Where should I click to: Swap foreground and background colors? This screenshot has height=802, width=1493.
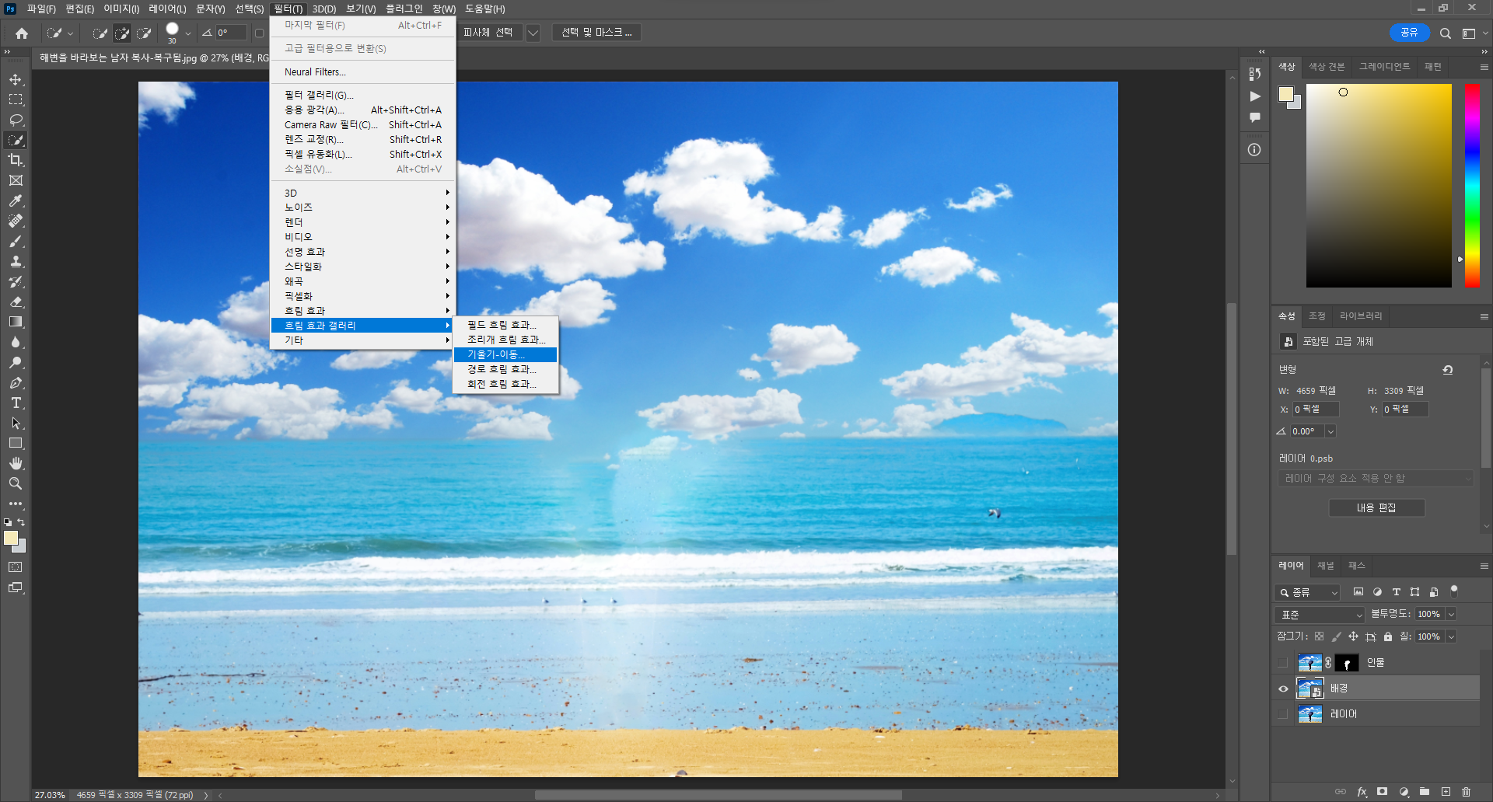tap(21, 522)
